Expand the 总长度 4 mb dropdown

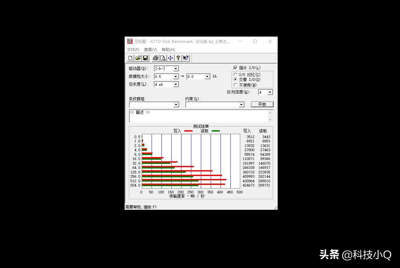click(x=176, y=84)
